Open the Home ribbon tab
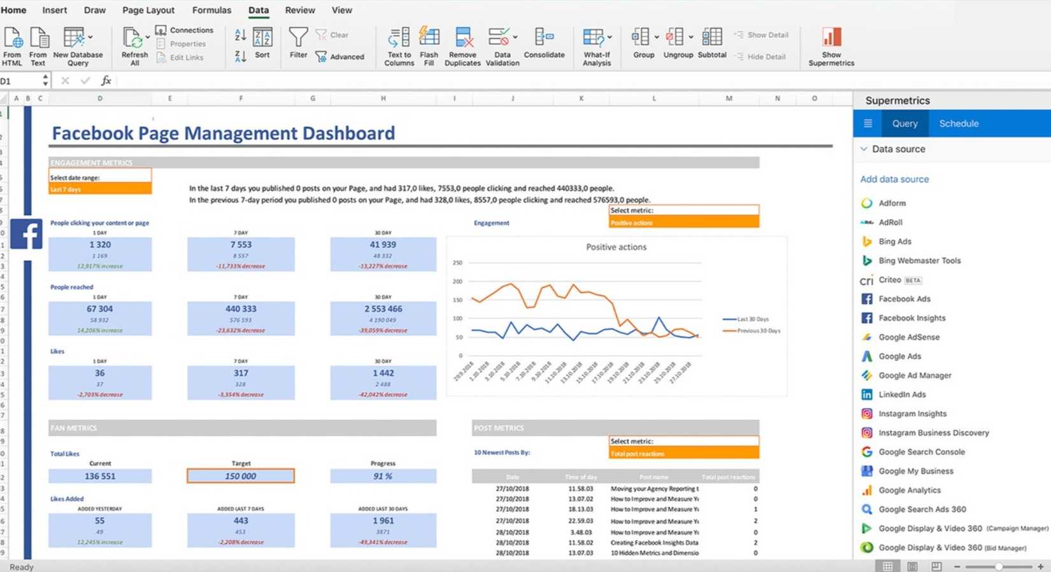 13,10
